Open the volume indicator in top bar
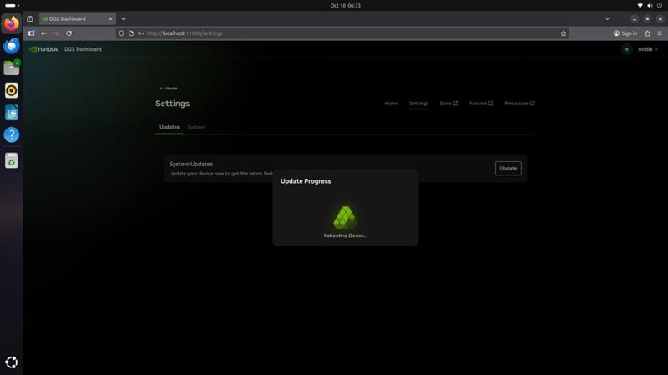668x375 pixels. pyautogui.click(x=650, y=6)
